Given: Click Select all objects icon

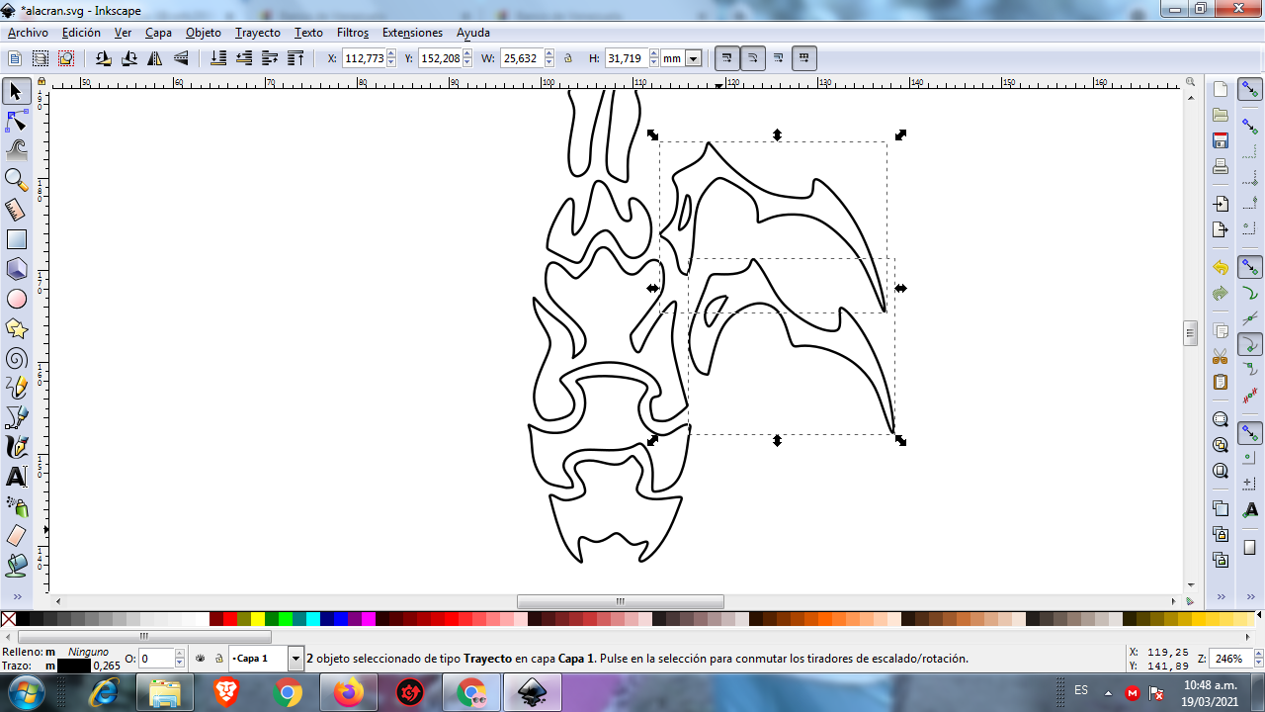Looking at the screenshot, I should [x=15, y=58].
